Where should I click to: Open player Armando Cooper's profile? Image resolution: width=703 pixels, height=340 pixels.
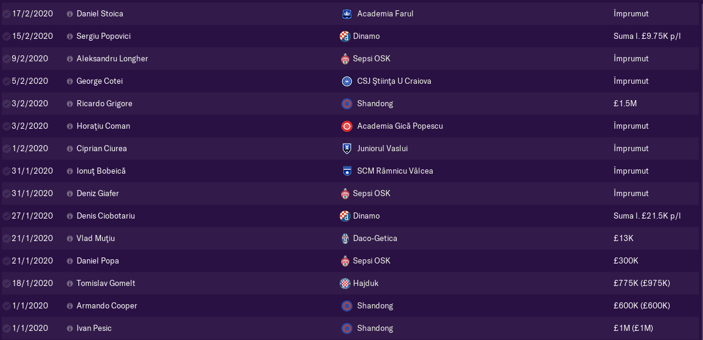click(107, 305)
